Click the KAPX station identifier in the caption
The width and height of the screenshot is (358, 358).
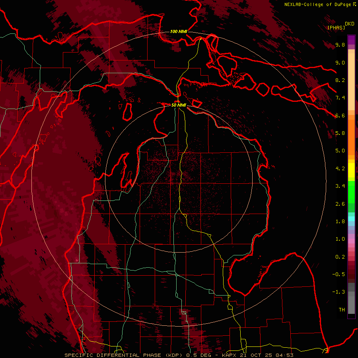(x=230, y=355)
